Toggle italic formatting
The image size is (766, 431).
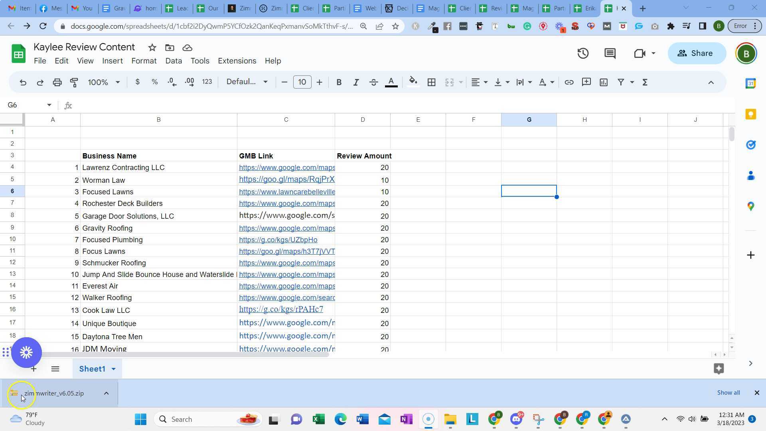pos(356,83)
